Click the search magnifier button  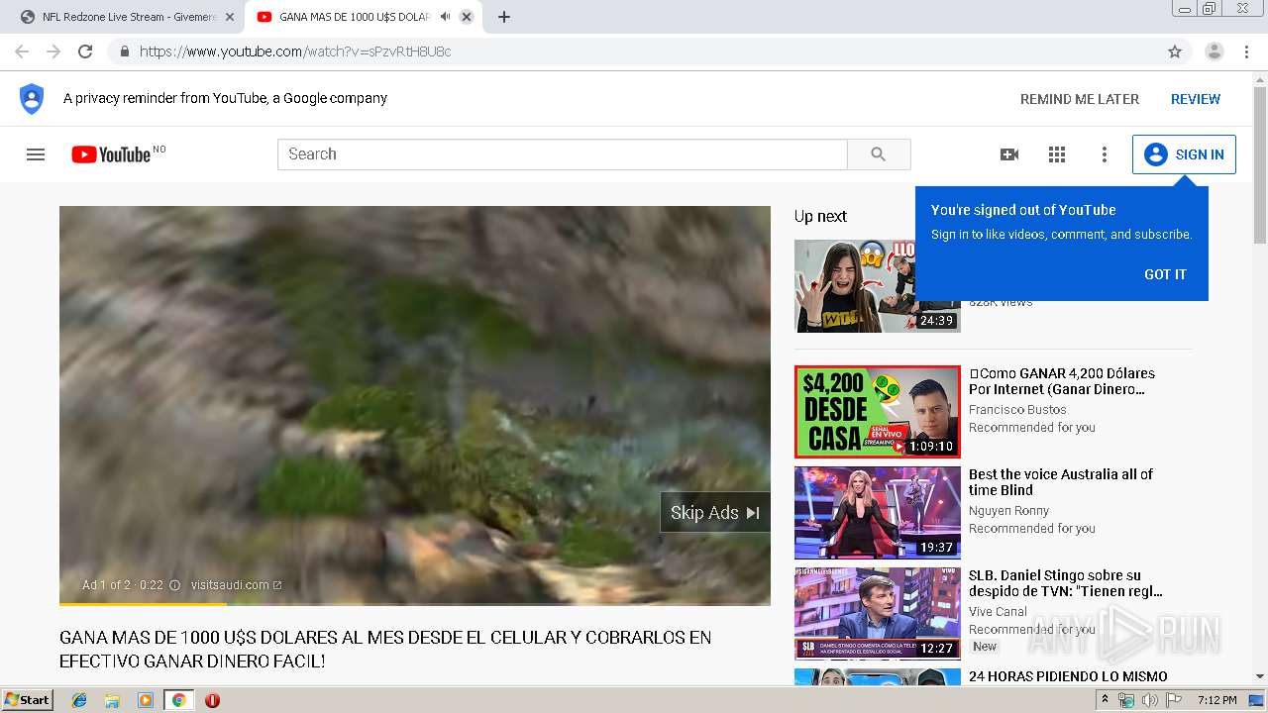[x=879, y=154]
